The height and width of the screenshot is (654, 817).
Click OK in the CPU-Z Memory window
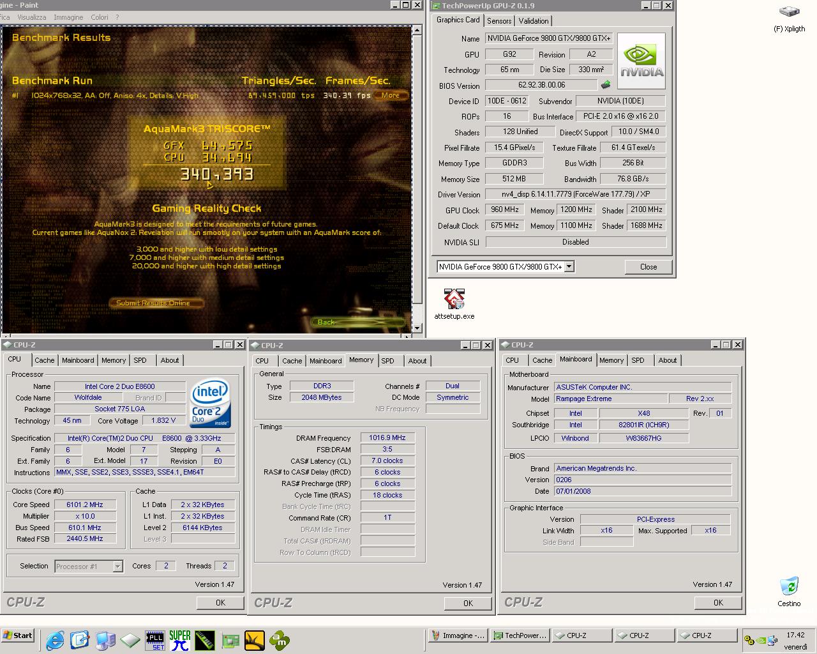pyautogui.click(x=468, y=603)
